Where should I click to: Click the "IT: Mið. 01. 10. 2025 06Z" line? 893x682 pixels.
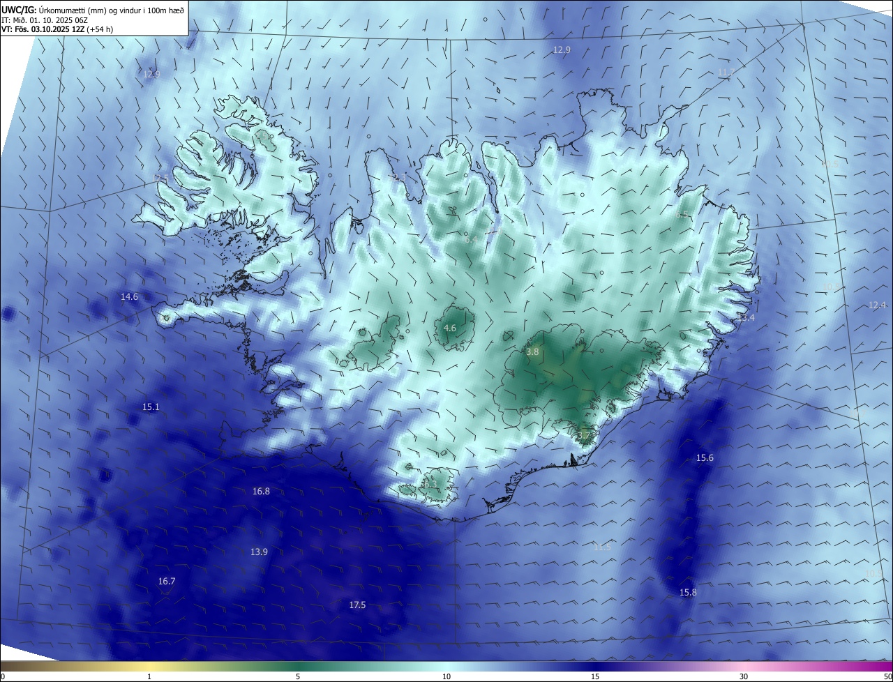tap(43, 20)
